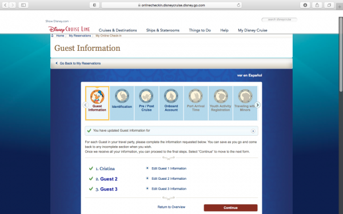
Task: Click the address bar URL field
Action: (x=171, y=5)
